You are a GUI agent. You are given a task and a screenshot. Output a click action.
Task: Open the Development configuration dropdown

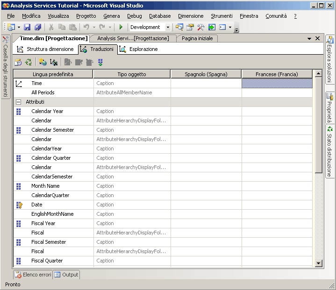(x=168, y=28)
